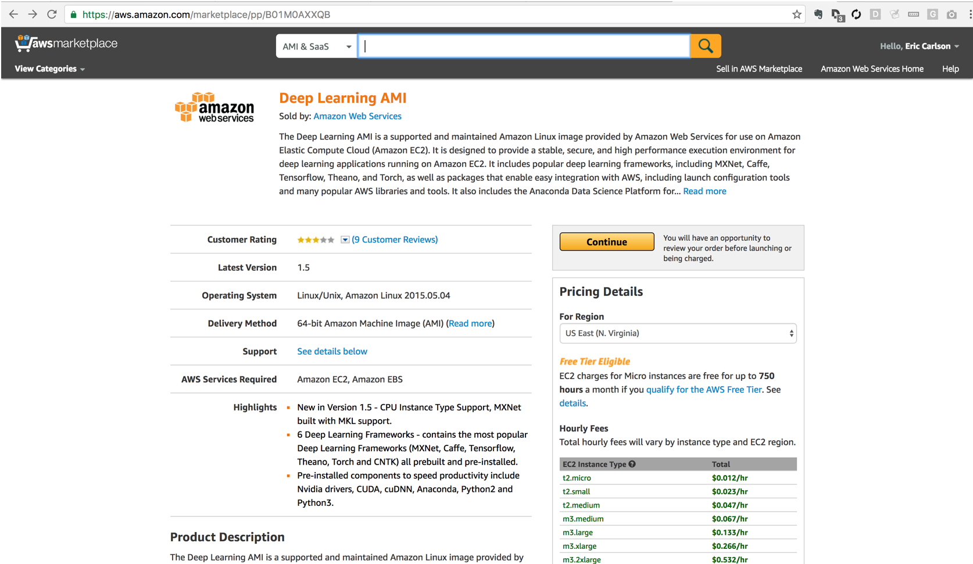The height and width of the screenshot is (564, 973).
Task: Click the Deep Learning AMI title
Action: point(342,98)
